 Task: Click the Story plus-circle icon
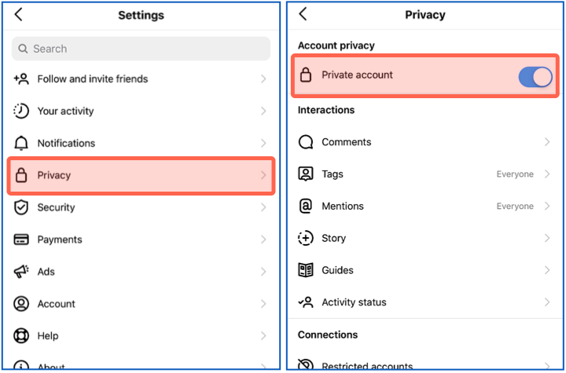(307, 238)
